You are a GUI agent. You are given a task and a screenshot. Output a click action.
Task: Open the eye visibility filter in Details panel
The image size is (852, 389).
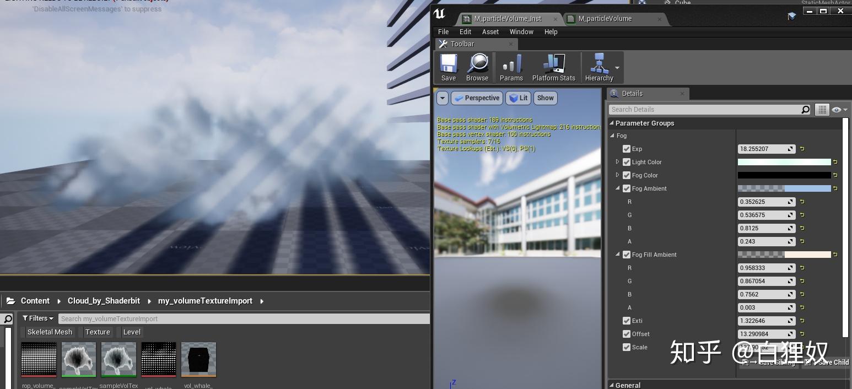tap(837, 109)
